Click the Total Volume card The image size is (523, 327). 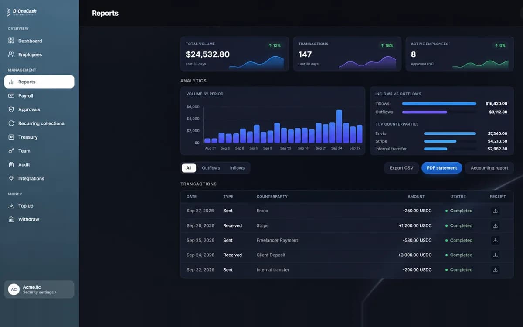click(234, 54)
